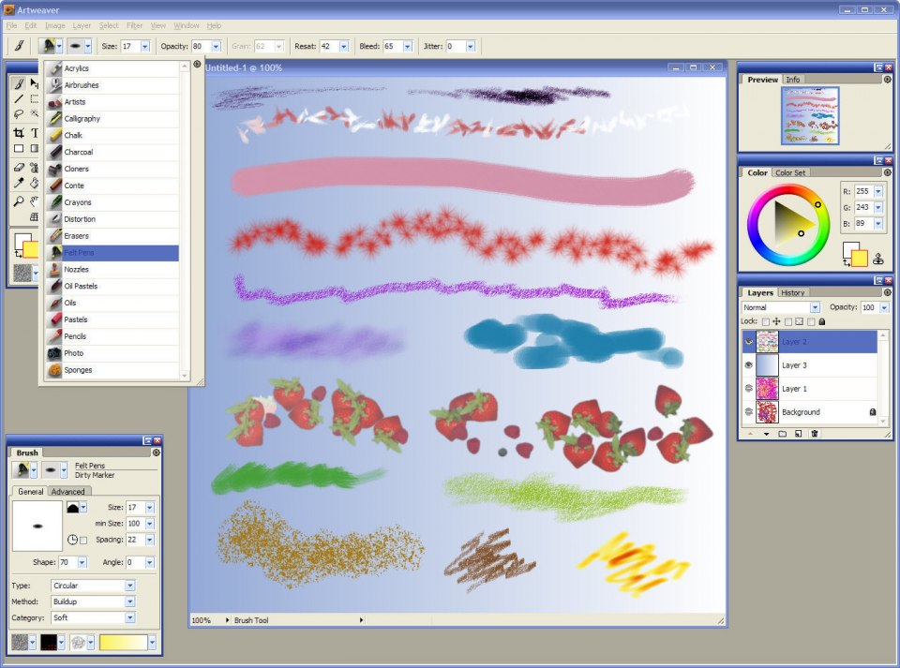The height and width of the screenshot is (668, 900).
Task: Toggle the checkbox beside the clock icon
Action: pyautogui.click(x=83, y=541)
